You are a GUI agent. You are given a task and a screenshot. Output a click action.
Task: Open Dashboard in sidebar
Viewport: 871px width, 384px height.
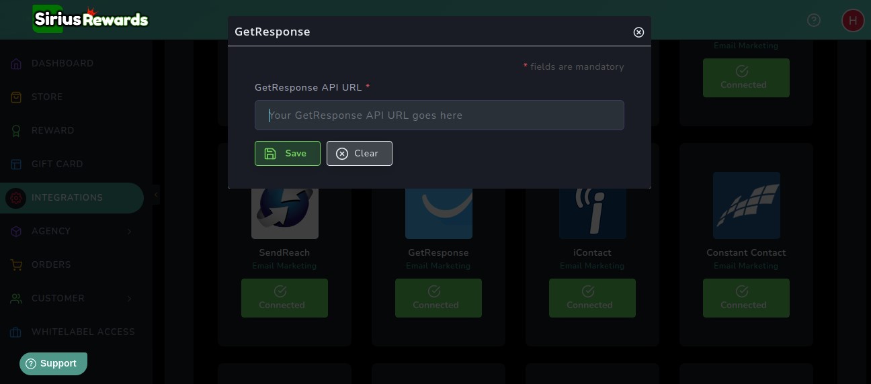(63, 63)
